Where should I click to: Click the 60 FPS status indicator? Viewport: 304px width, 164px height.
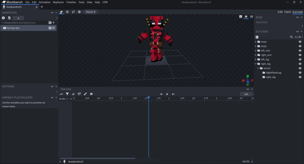pyautogui.click(x=246, y=161)
